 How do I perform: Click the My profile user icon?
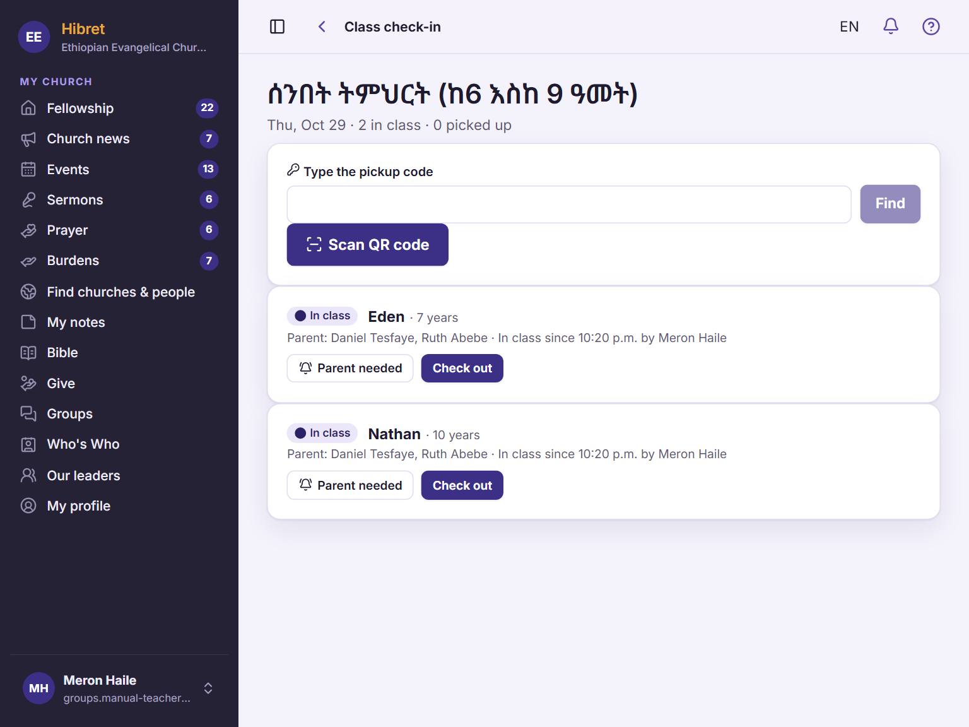[x=28, y=505]
